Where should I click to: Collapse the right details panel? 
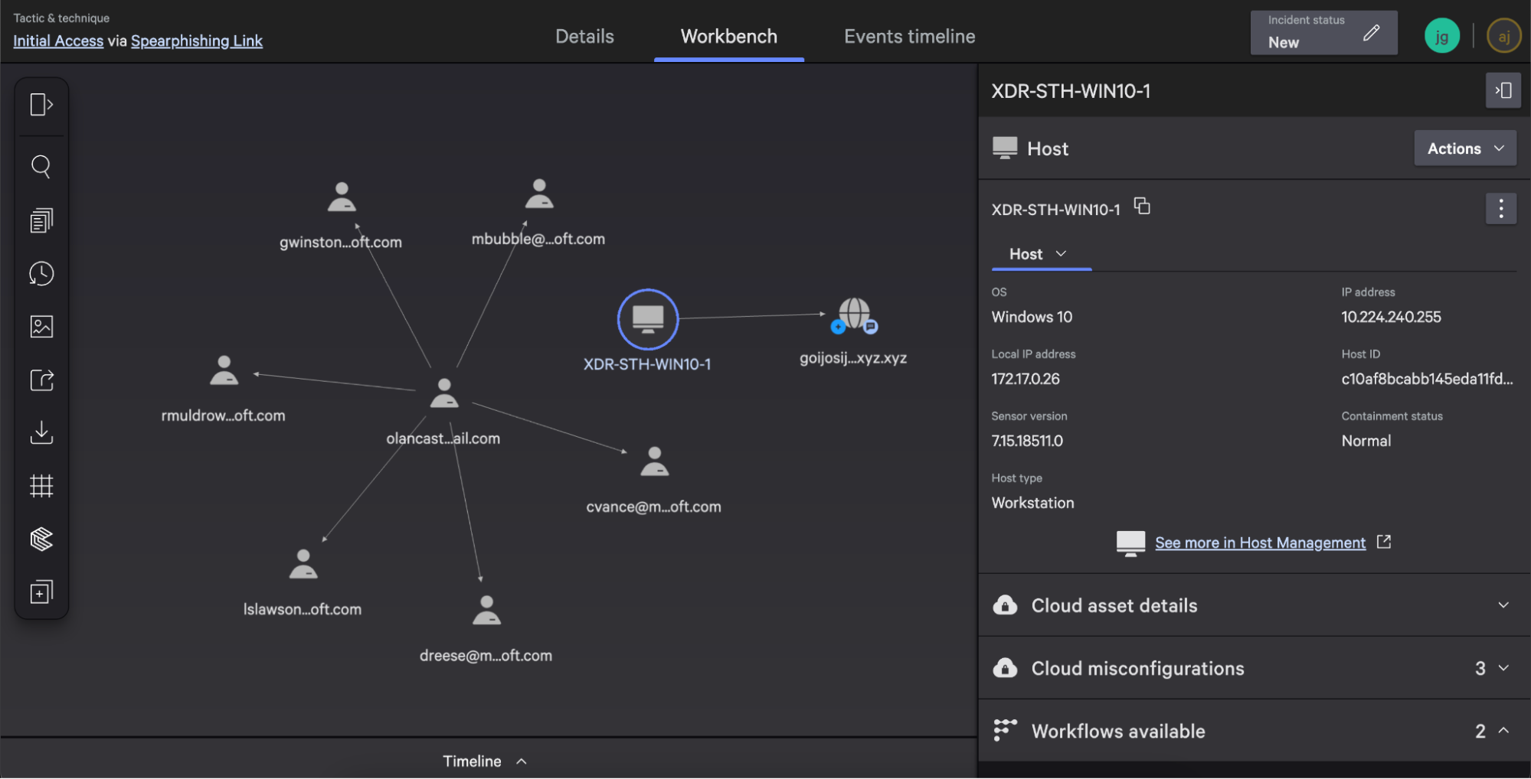click(x=1503, y=90)
